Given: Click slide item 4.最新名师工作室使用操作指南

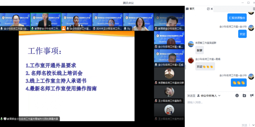Looking at the screenshot, I should pos(61,89).
